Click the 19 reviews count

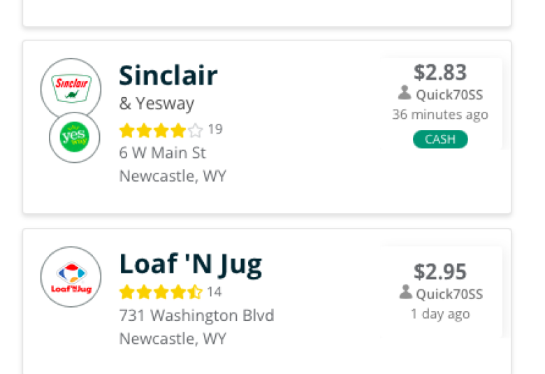[x=215, y=129]
